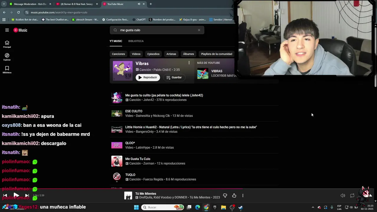Open zitrosch Stream bookmark
This screenshot has width=377, height=212.
tap(85, 20)
